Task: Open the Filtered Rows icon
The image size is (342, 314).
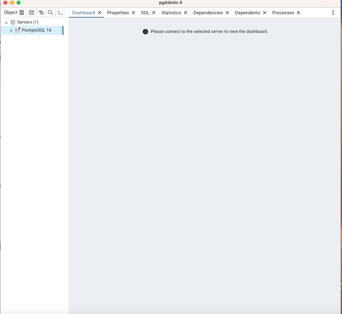Action: (41, 12)
